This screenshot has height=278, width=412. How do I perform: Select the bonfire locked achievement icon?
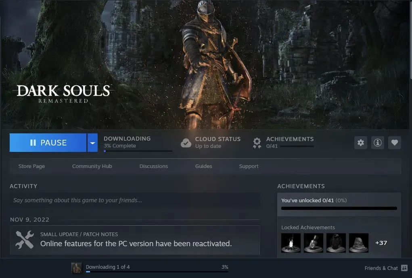pos(291,243)
